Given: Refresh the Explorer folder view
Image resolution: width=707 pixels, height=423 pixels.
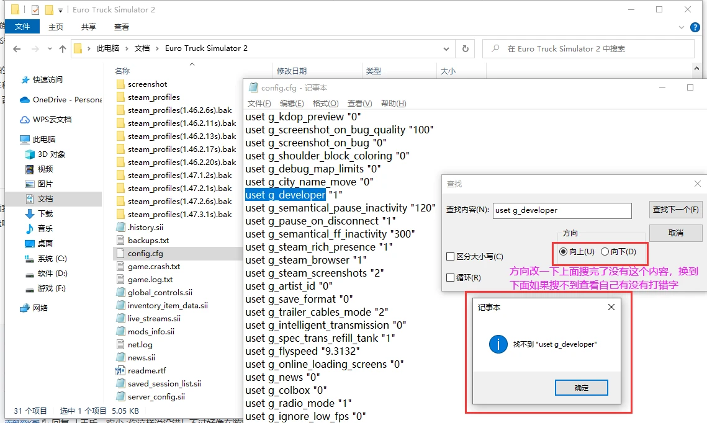Looking at the screenshot, I should tap(466, 48).
